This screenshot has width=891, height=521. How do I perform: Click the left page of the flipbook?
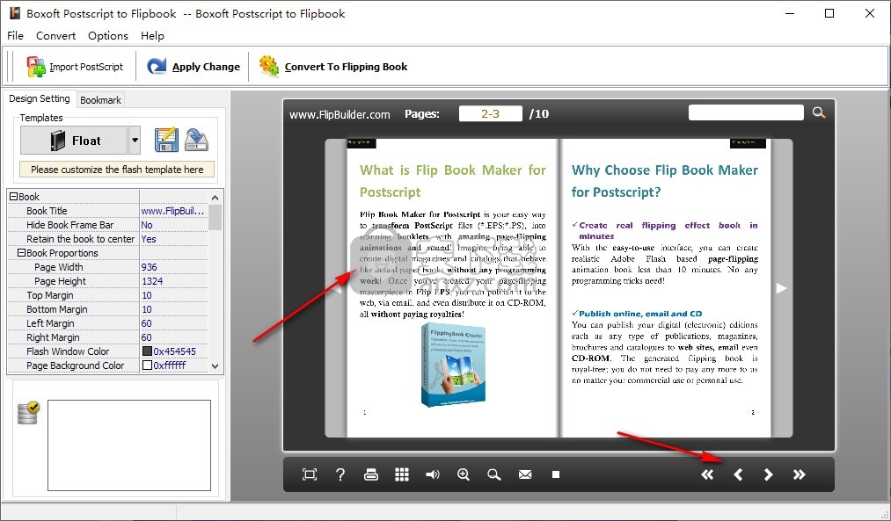(x=452, y=288)
